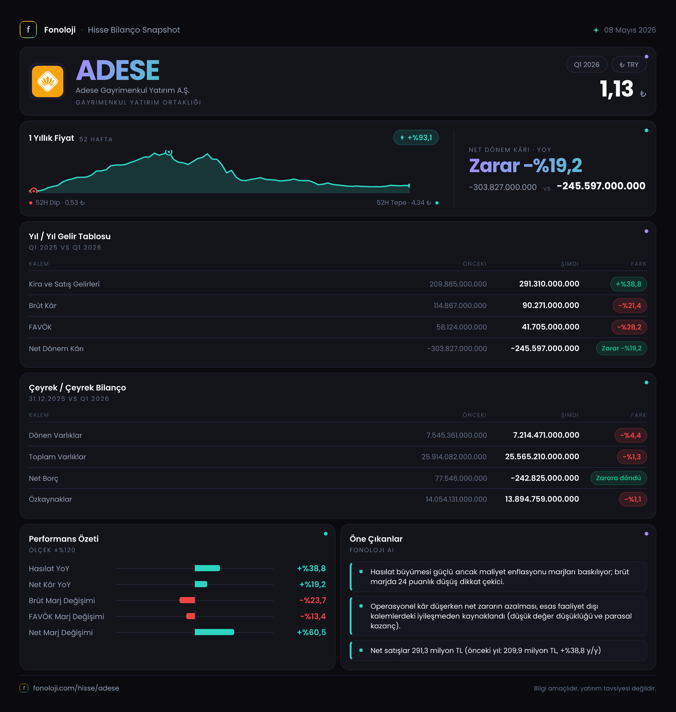Click the Fonoloji logo icon in header
The image size is (676, 712).
click(x=28, y=30)
